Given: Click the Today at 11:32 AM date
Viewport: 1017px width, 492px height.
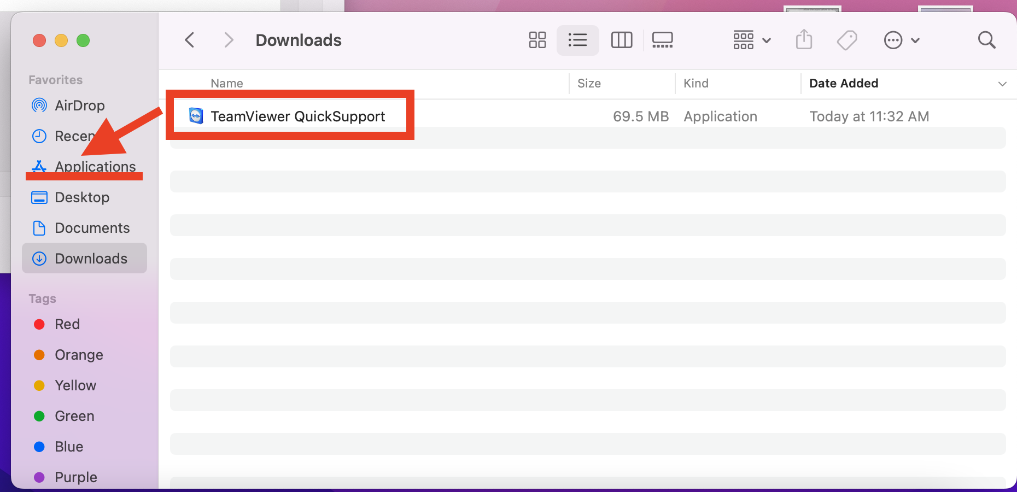Looking at the screenshot, I should click(x=869, y=116).
